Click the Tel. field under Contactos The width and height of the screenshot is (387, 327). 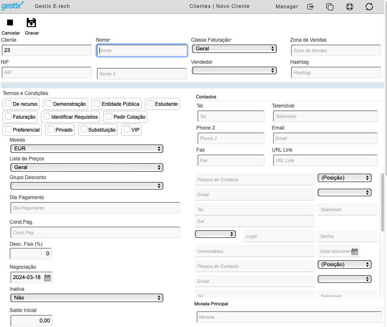click(x=231, y=116)
